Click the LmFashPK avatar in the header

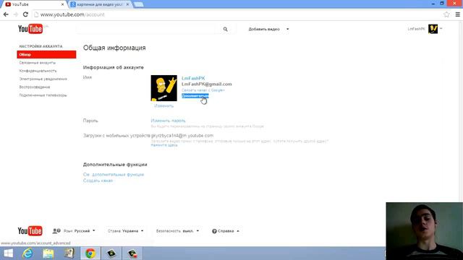[x=433, y=29]
